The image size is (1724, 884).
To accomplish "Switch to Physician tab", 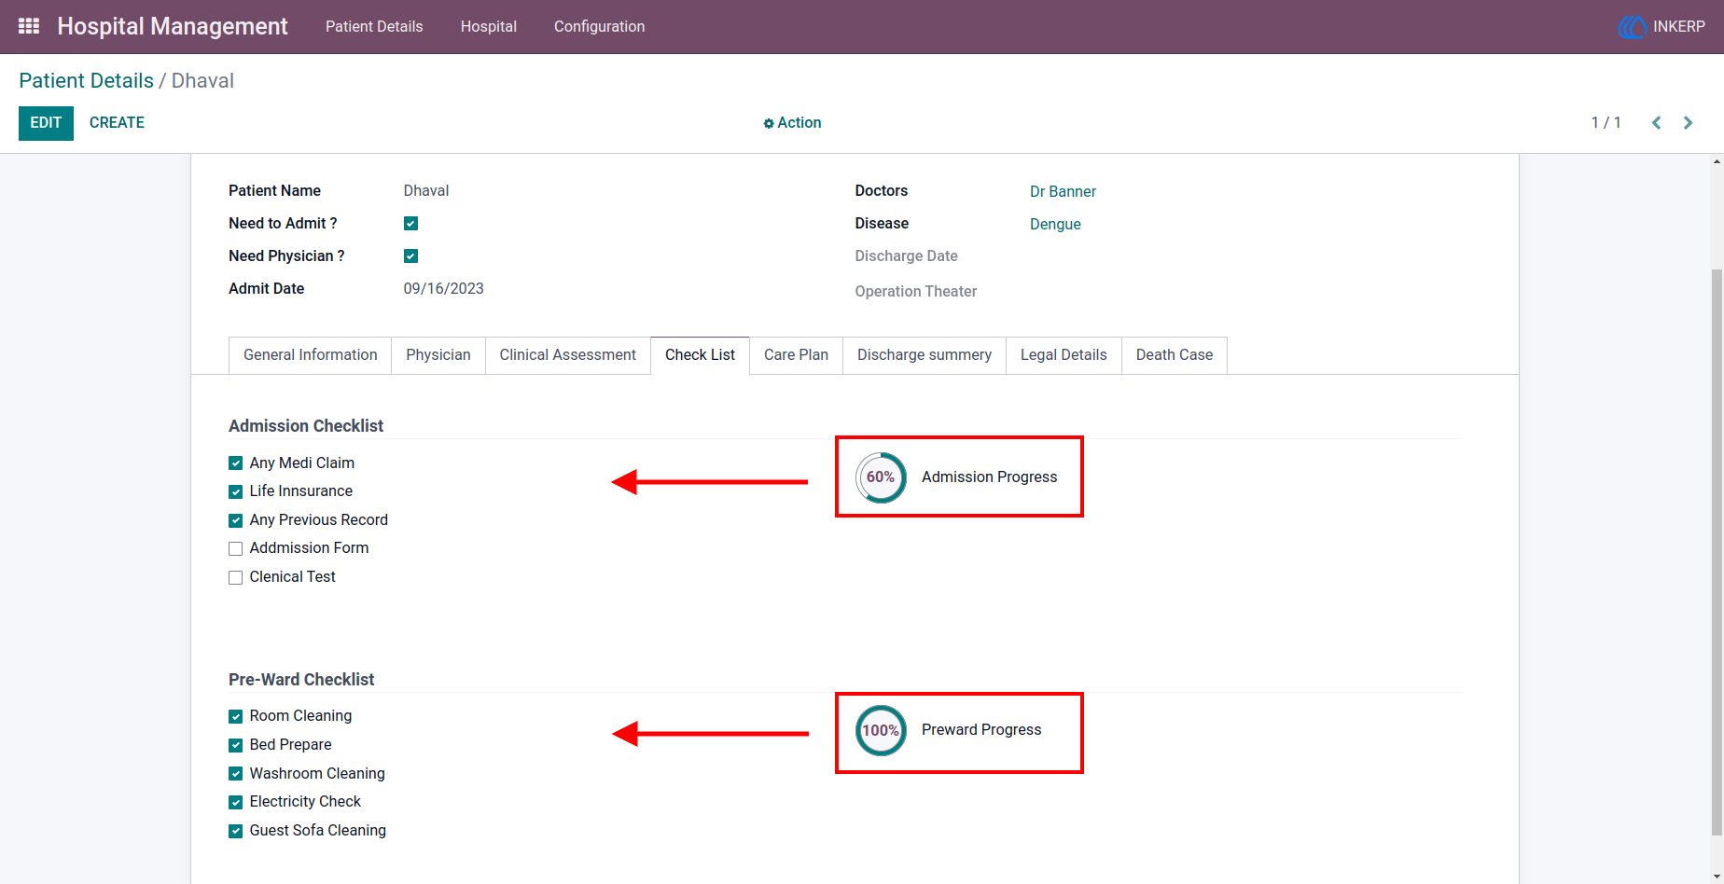I will pyautogui.click(x=438, y=355).
